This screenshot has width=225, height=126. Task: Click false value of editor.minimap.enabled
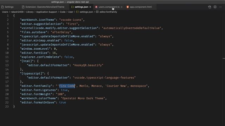[69, 41]
